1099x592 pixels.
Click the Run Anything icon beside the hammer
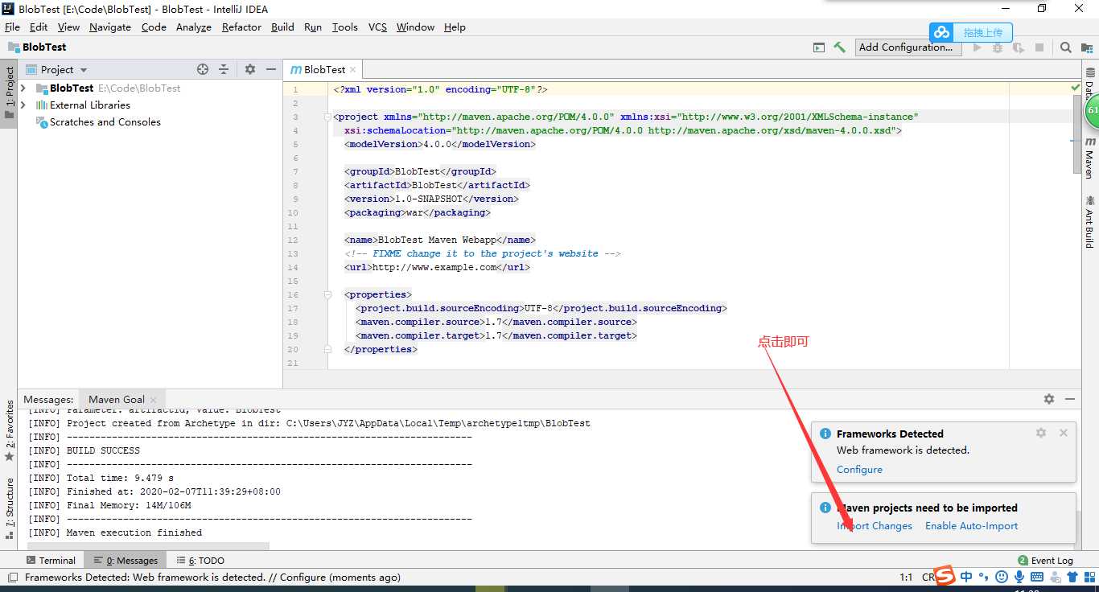point(819,47)
